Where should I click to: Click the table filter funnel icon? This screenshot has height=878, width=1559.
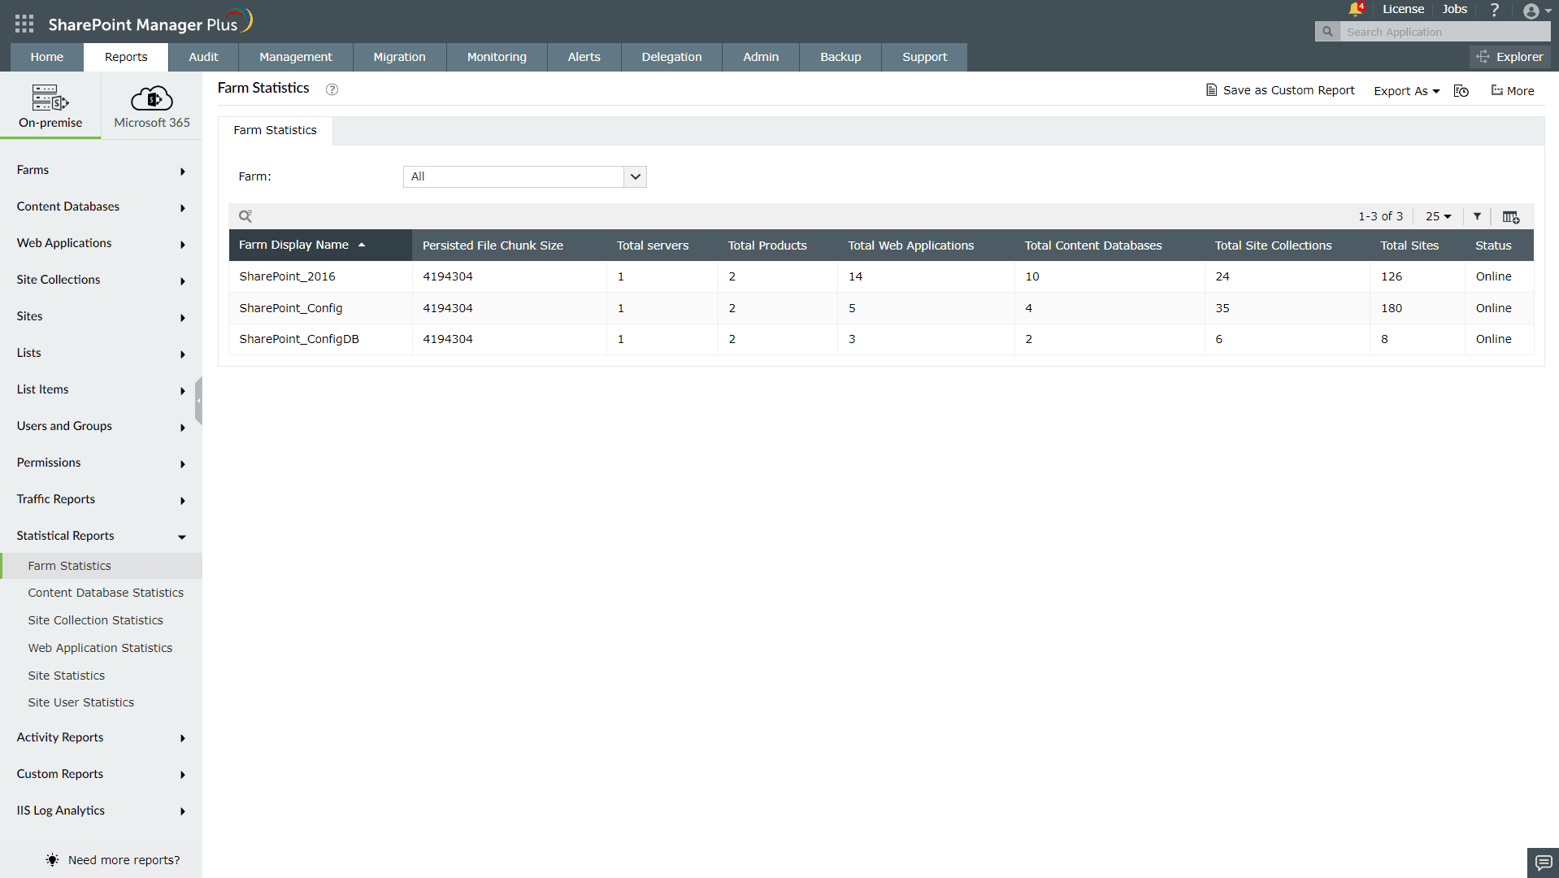coord(1477,216)
